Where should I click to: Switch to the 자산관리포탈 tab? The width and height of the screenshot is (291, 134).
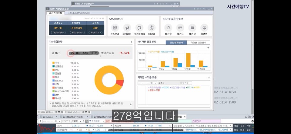point(55,13)
